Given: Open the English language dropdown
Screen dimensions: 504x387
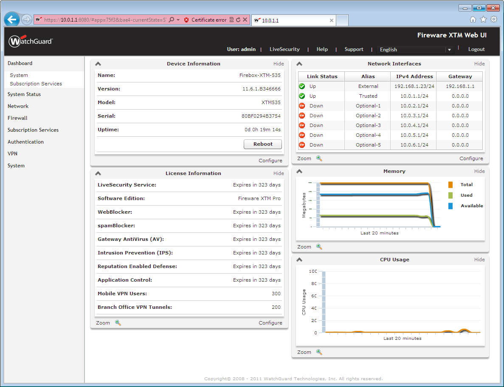Looking at the screenshot, I should pos(449,50).
